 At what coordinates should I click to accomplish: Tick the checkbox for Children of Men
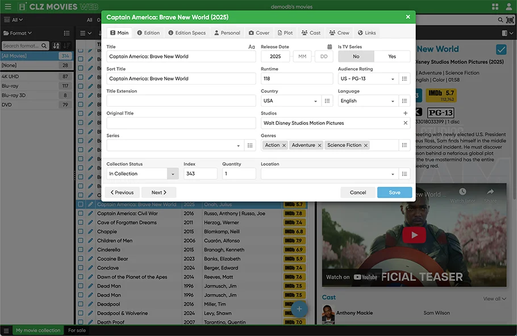(x=81, y=241)
